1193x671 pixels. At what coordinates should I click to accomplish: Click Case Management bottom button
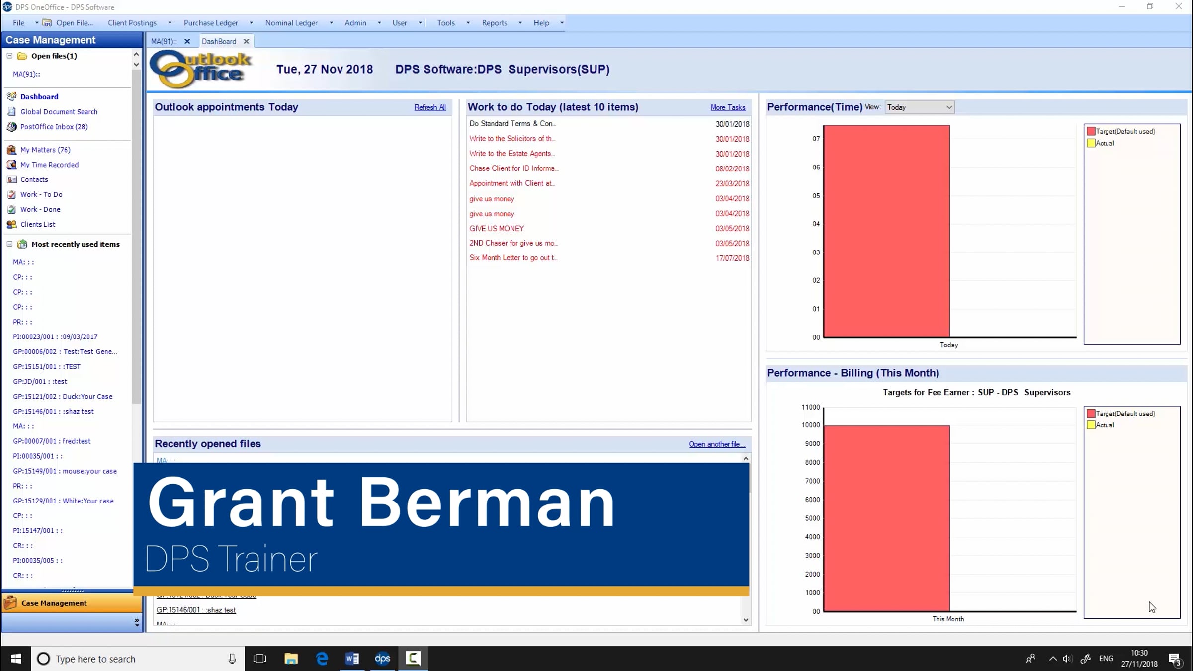pyautogui.click(x=72, y=603)
